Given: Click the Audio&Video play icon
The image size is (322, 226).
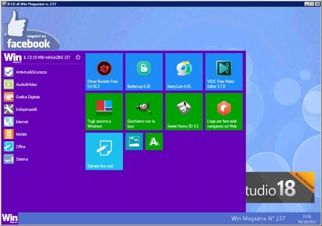Looking at the screenshot, I should pyautogui.click(x=9, y=85).
